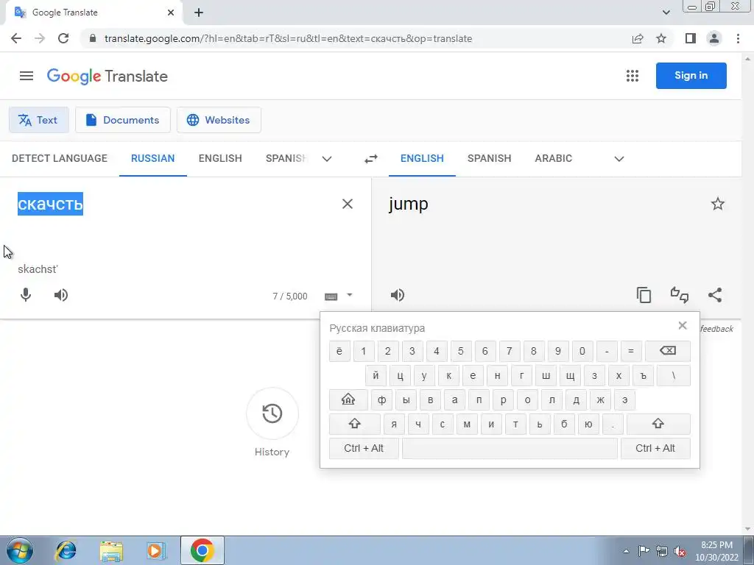754x565 pixels.
Task: Select Russian as source language
Action: point(153,159)
